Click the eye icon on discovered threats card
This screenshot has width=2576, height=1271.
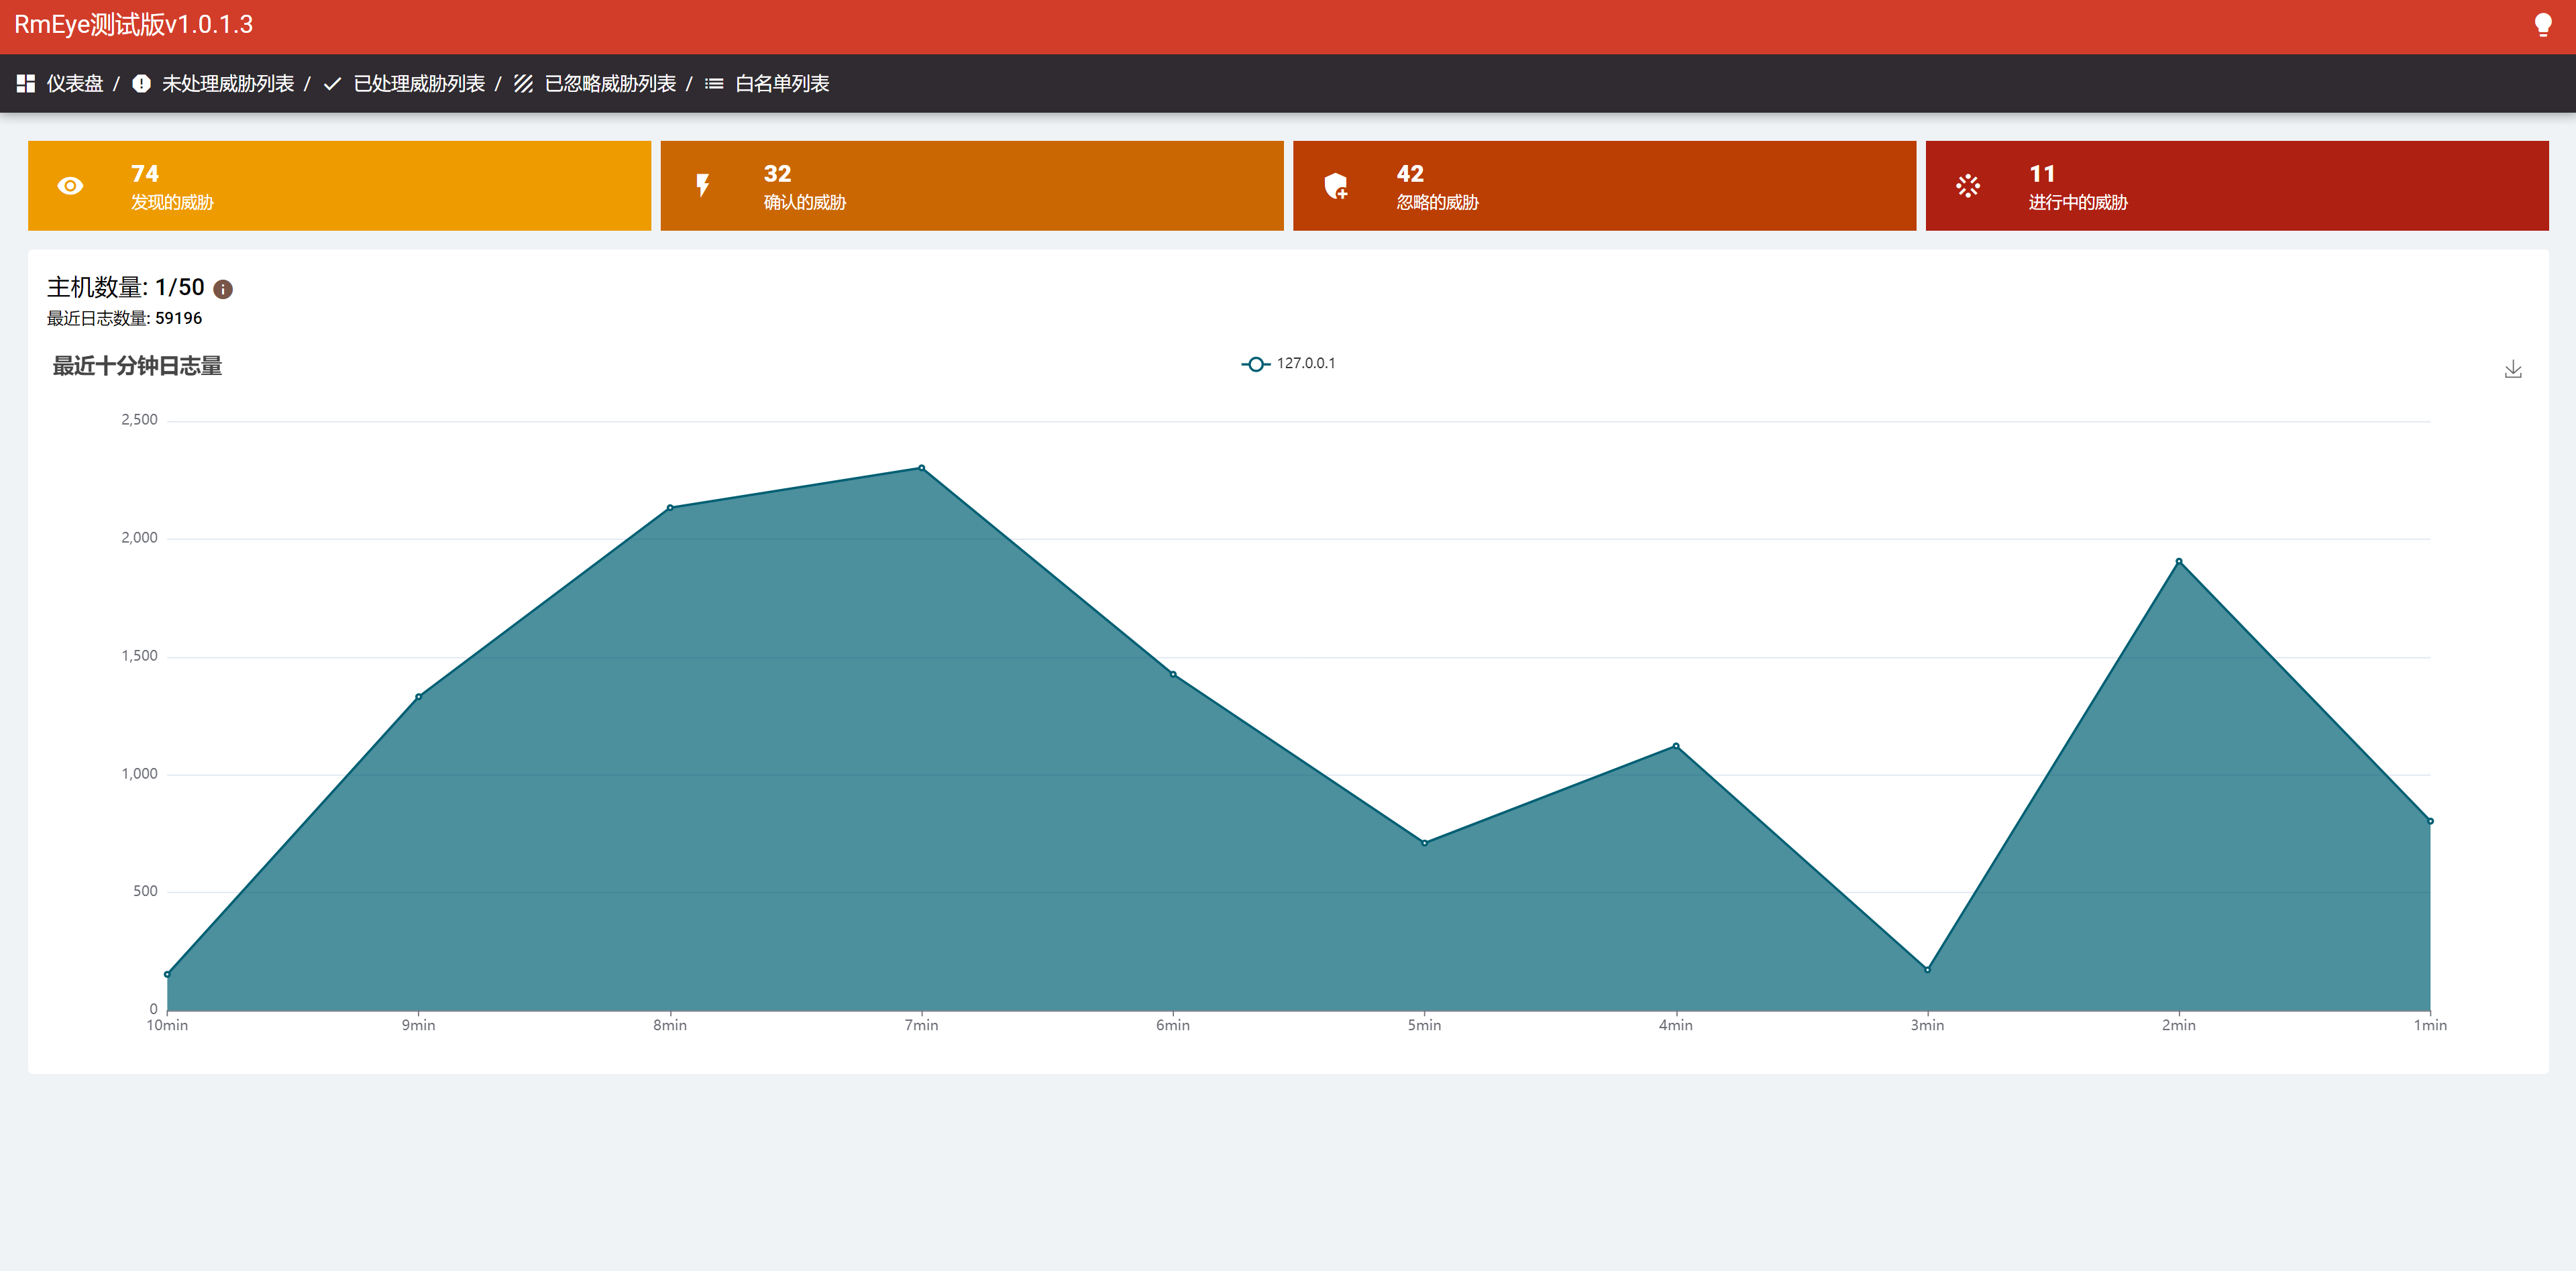(70, 186)
